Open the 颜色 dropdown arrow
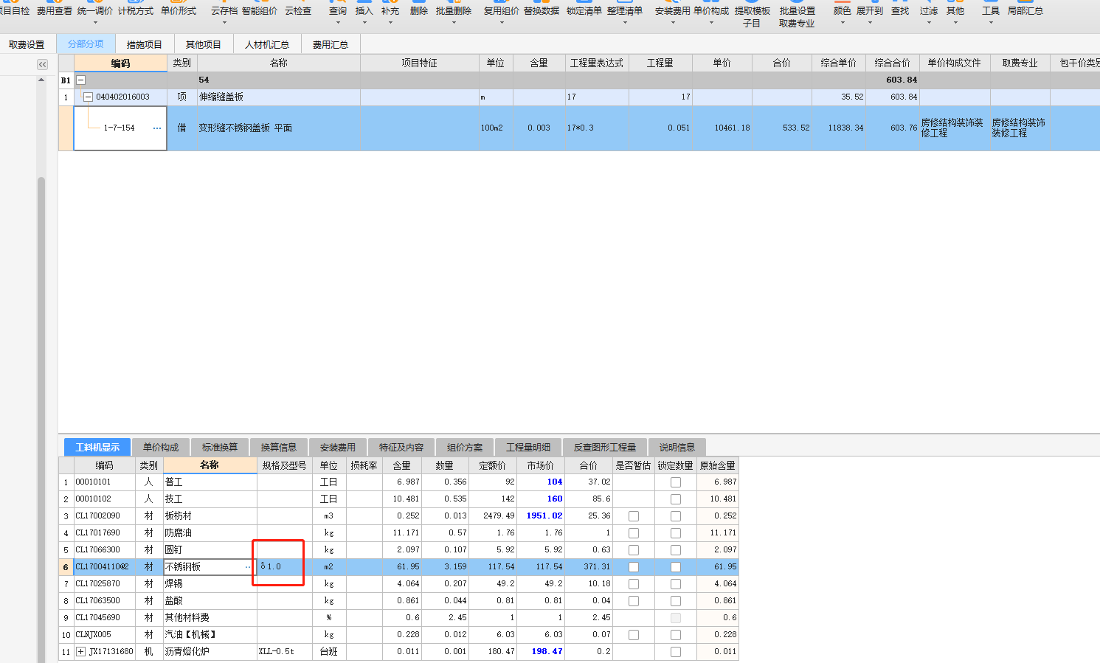Image resolution: width=1100 pixels, height=663 pixels. tap(843, 23)
